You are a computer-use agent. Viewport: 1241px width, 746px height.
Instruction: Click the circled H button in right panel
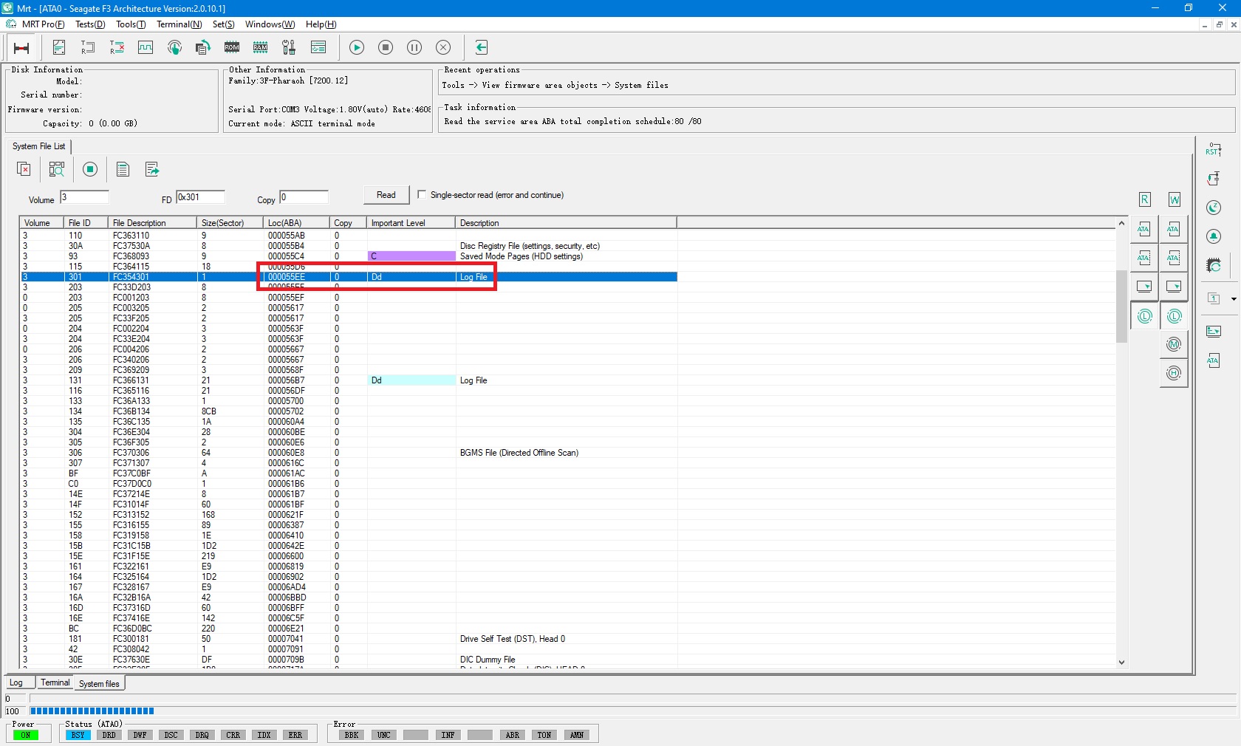(x=1174, y=373)
